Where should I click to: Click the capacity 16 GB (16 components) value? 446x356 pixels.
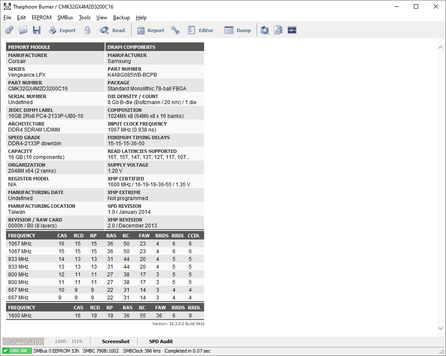36,157
